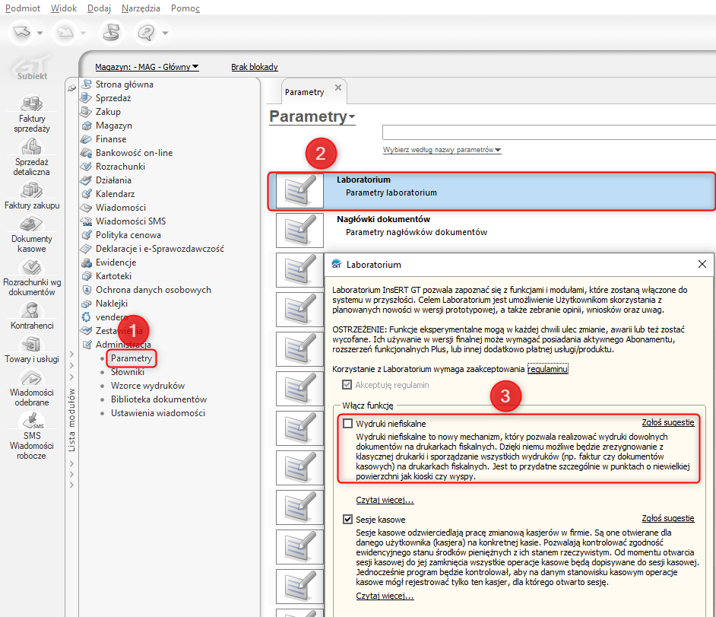Open the Faktury zakupu shortcut icon
The width and height of the screenshot is (716, 617).
(31, 189)
